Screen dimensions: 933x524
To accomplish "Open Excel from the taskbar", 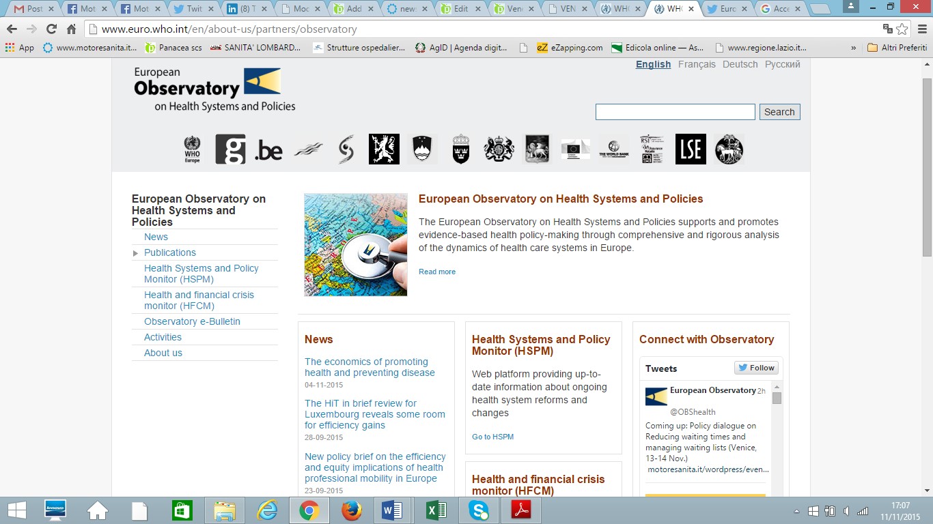I will pyautogui.click(x=435, y=510).
